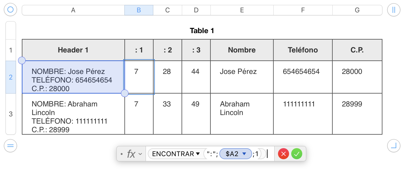
Task: Accept the formula with the green checkmark
Action: pyautogui.click(x=297, y=154)
